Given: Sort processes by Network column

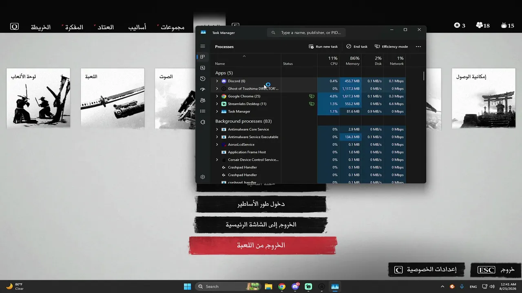Looking at the screenshot, I should (394, 61).
